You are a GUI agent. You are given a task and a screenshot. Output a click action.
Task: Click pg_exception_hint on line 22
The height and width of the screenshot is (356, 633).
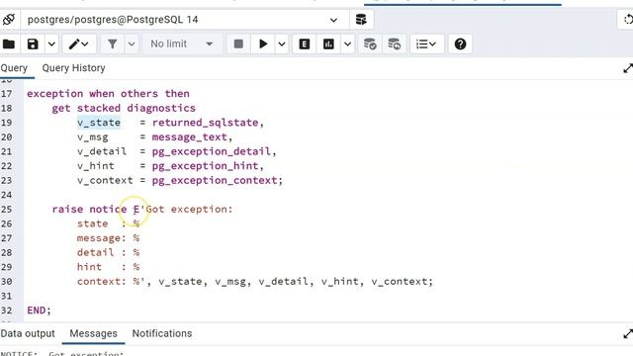tap(205, 166)
